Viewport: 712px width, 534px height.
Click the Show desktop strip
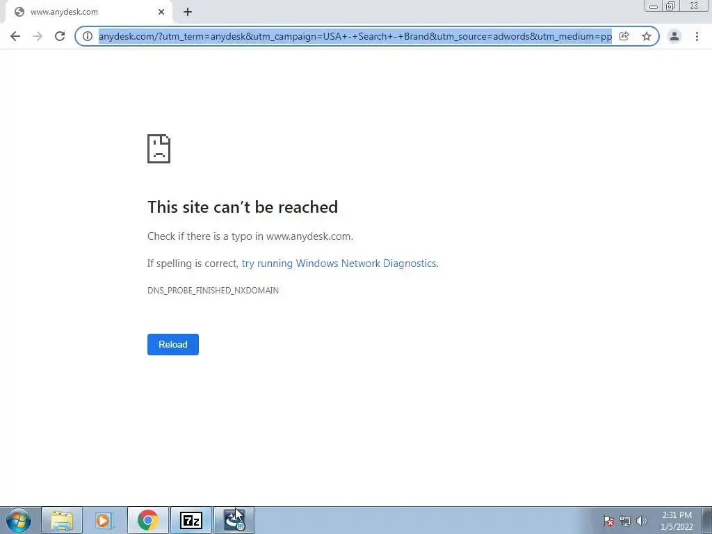(x=706, y=520)
